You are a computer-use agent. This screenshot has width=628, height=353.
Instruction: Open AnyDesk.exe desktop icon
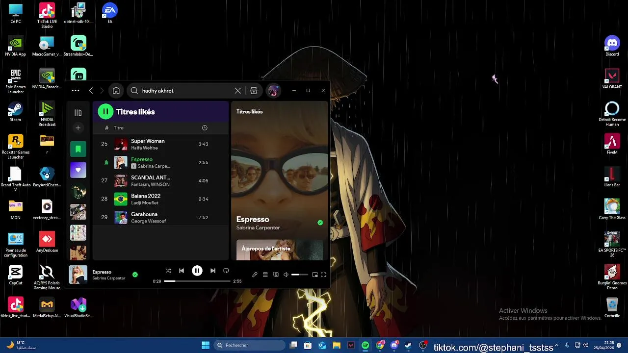47,242
